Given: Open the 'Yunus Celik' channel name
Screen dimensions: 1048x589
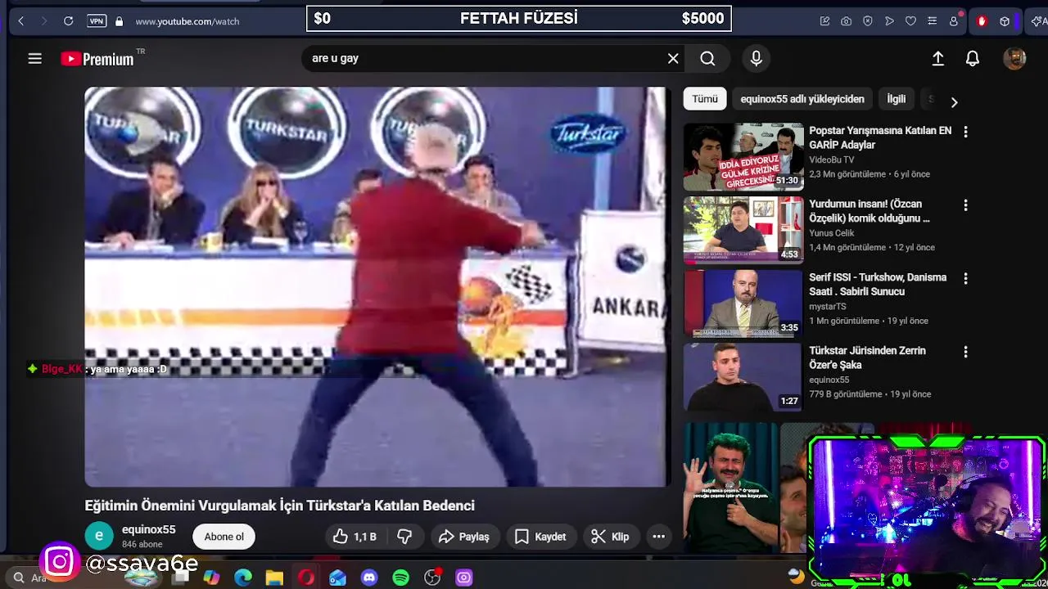Looking at the screenshot, I should click(831, 233).
